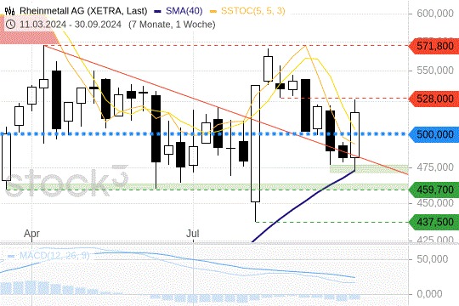459x306 pixels.
Task: Click the date range 11.03.2024 - 30.09.2024
Action: 71,25
